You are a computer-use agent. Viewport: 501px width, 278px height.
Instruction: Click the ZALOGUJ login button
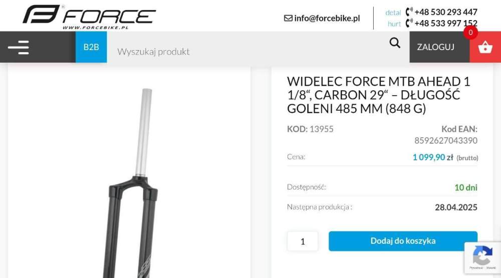pyautogui.click(x=435, y=47)
